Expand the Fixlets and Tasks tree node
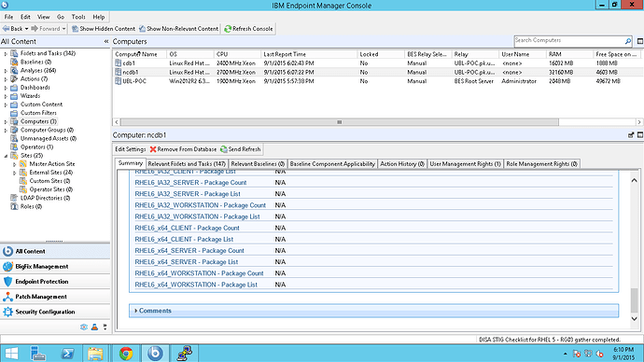644x362 pixels. click(x=6, y=53)
